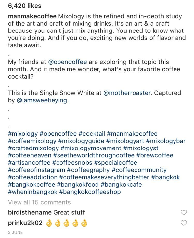The width and height of the screenshot is (194, 238).
Task: Visit prinku2k02 commenter profile
Action: point(25,223)
